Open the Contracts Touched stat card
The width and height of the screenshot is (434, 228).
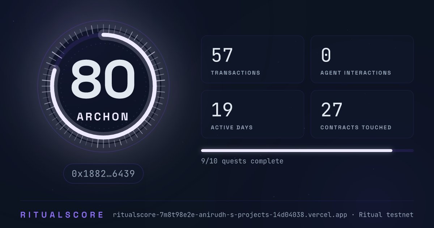362,114
